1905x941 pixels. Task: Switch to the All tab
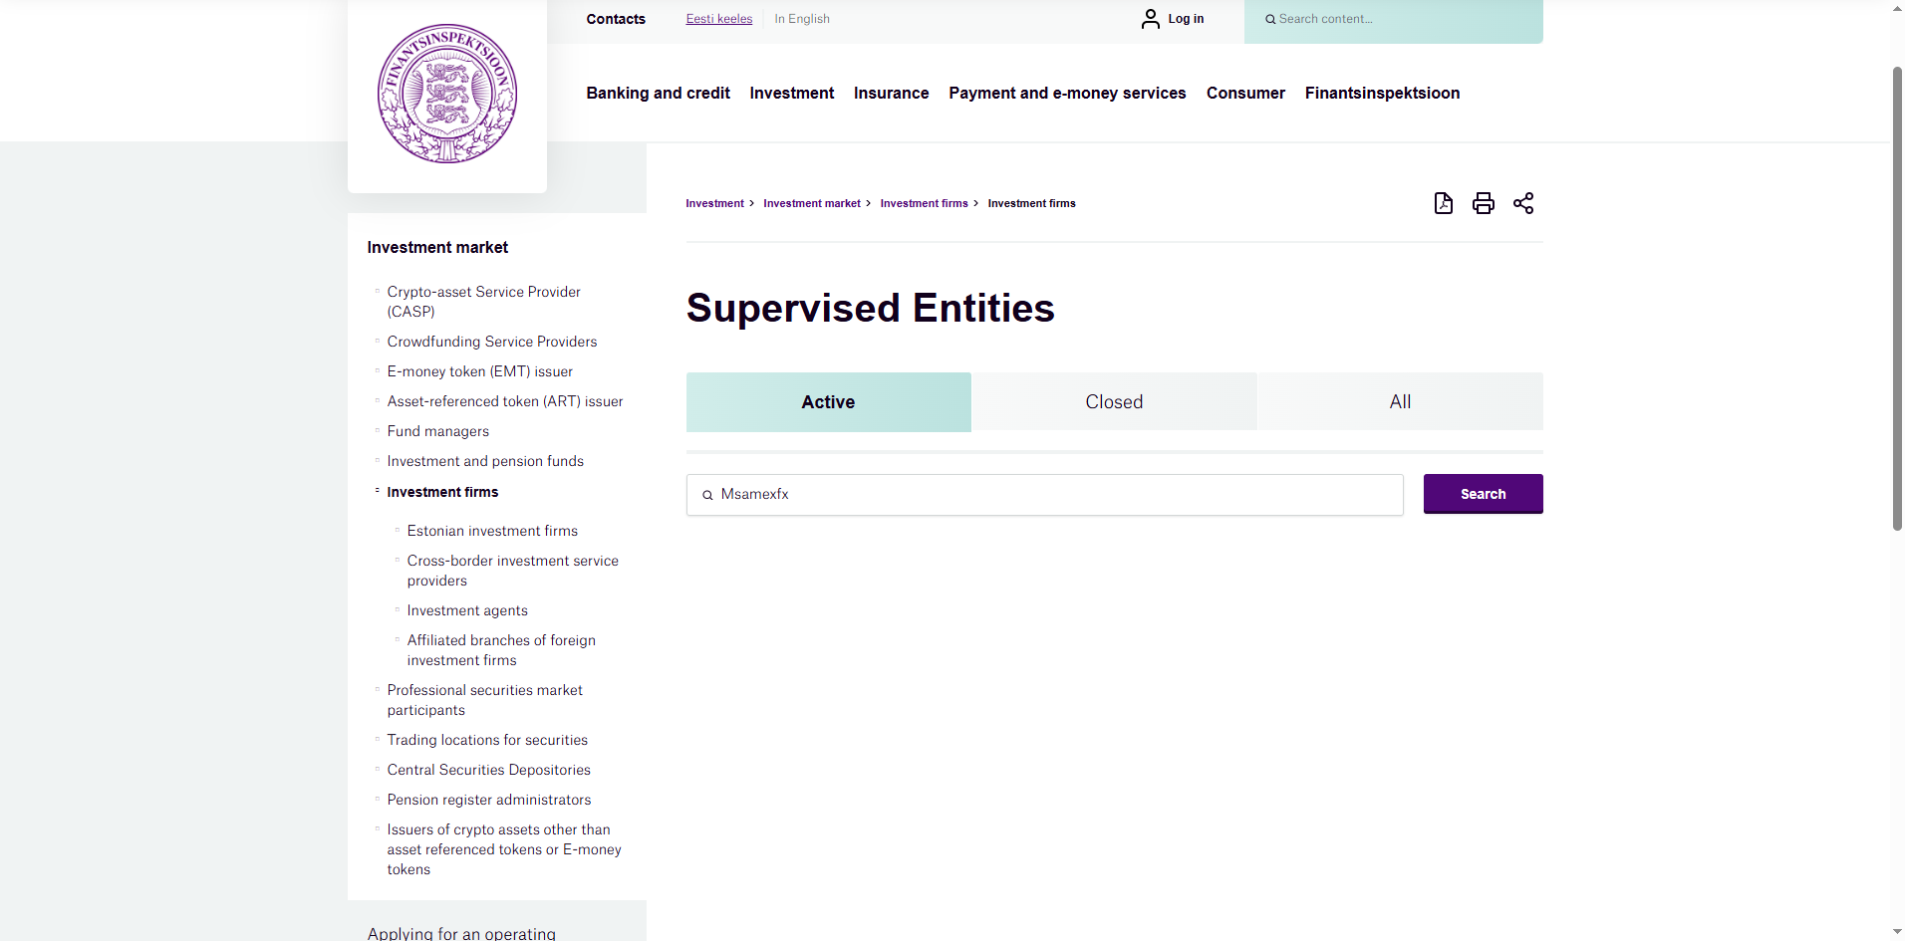click(x=1400, y=402)
